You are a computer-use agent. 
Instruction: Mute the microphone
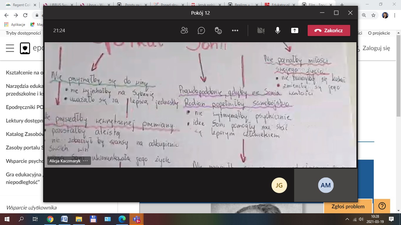coord(278,30)
